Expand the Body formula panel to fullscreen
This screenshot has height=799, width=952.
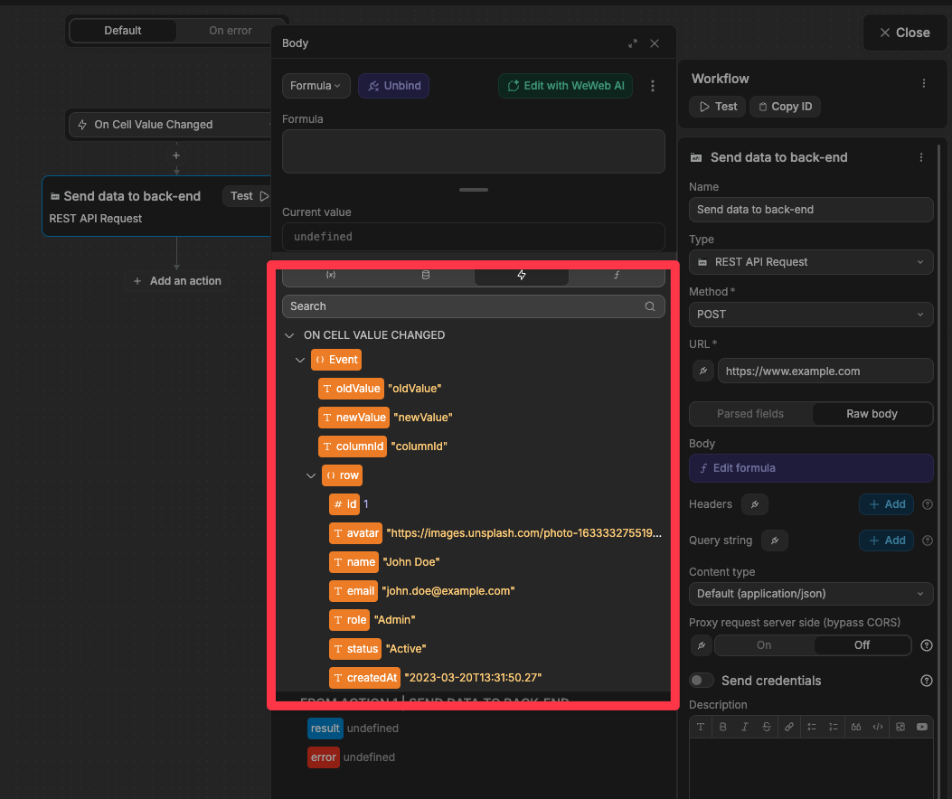pos(632,43)
